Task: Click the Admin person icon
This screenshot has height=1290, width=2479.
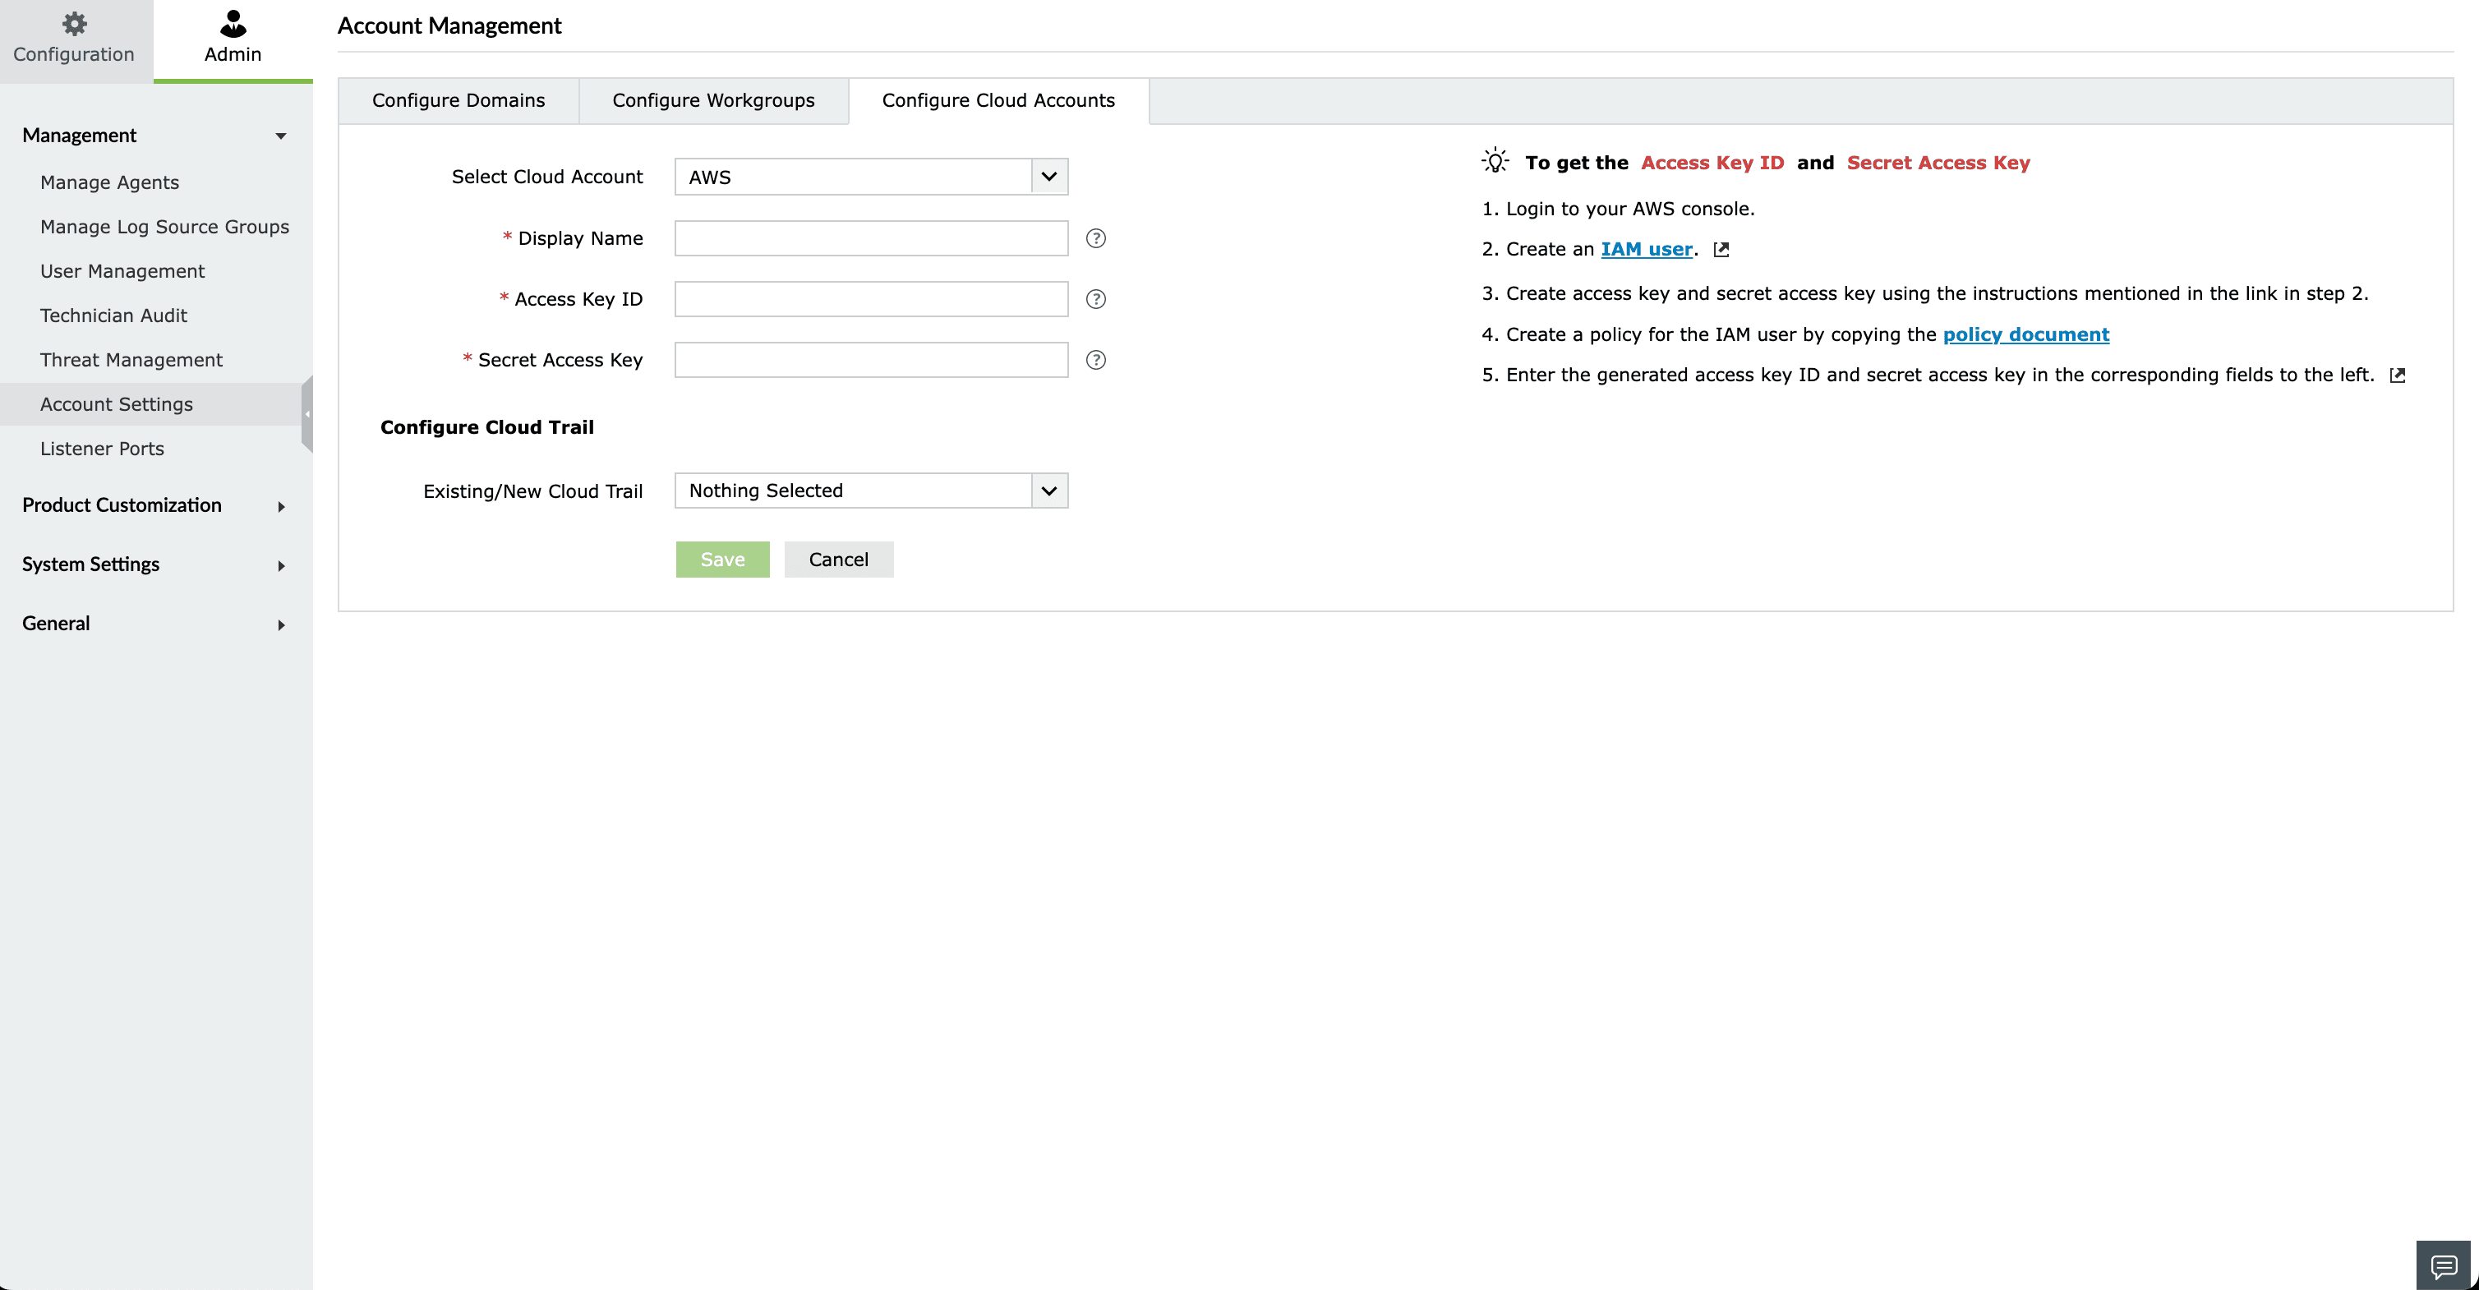Action: (x=233, y=23)
